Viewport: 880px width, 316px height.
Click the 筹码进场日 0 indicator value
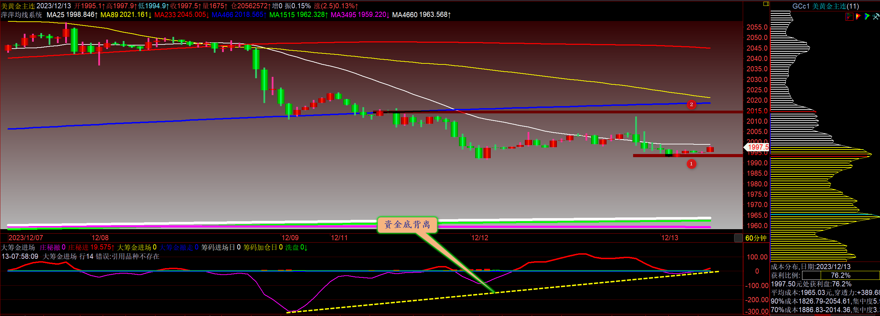[221, 247]
